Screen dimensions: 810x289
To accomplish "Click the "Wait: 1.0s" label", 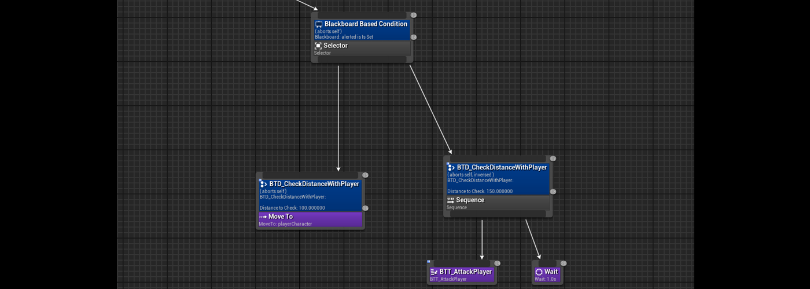I will pos(545,279).
